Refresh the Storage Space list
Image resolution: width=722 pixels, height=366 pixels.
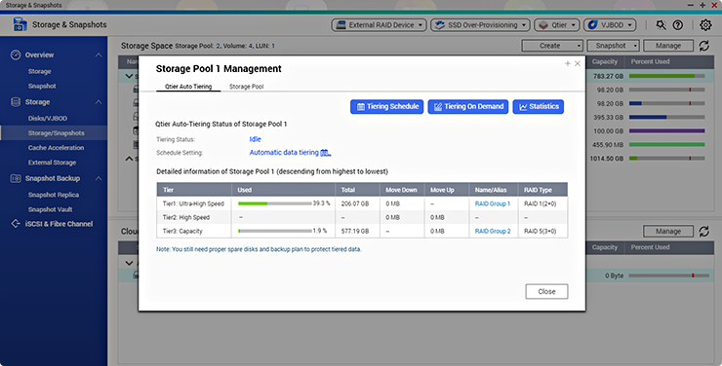coord(704,46)
